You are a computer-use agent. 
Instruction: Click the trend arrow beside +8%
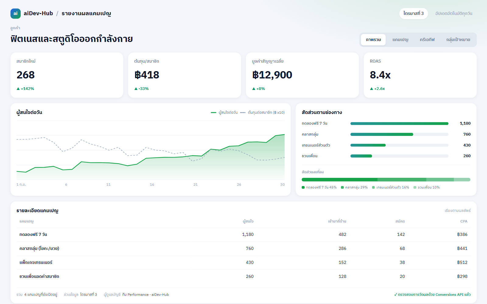point(254,89)
